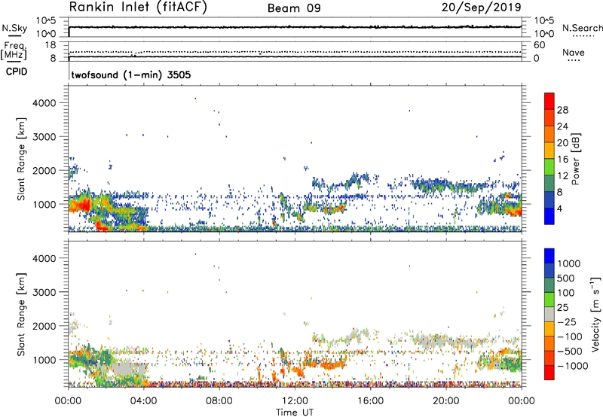603x417 pixels.
Task: Click the Power color bar
Action: point(549,159)
